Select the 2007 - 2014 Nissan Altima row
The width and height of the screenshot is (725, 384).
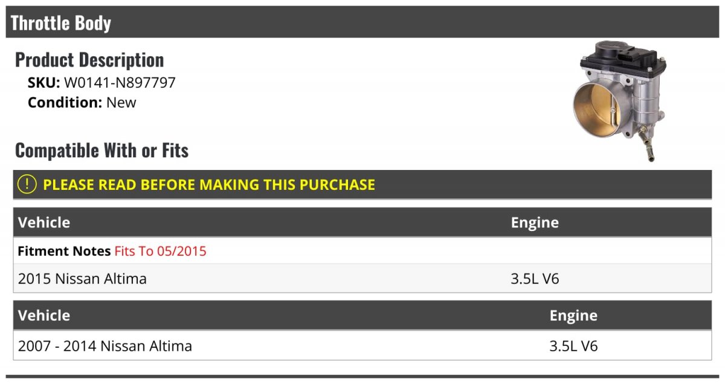[105, 346]
